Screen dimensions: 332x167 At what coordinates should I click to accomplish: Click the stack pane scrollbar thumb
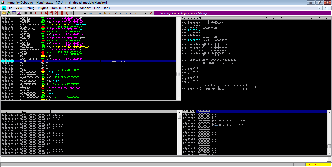329,146
